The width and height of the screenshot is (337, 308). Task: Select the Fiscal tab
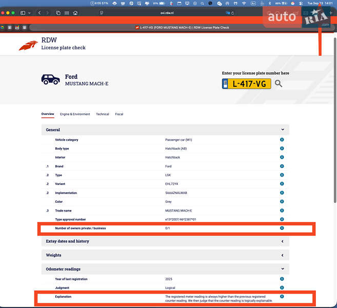[119, 114]
